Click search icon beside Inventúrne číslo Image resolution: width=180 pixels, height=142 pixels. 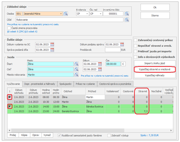click(127, 14)
